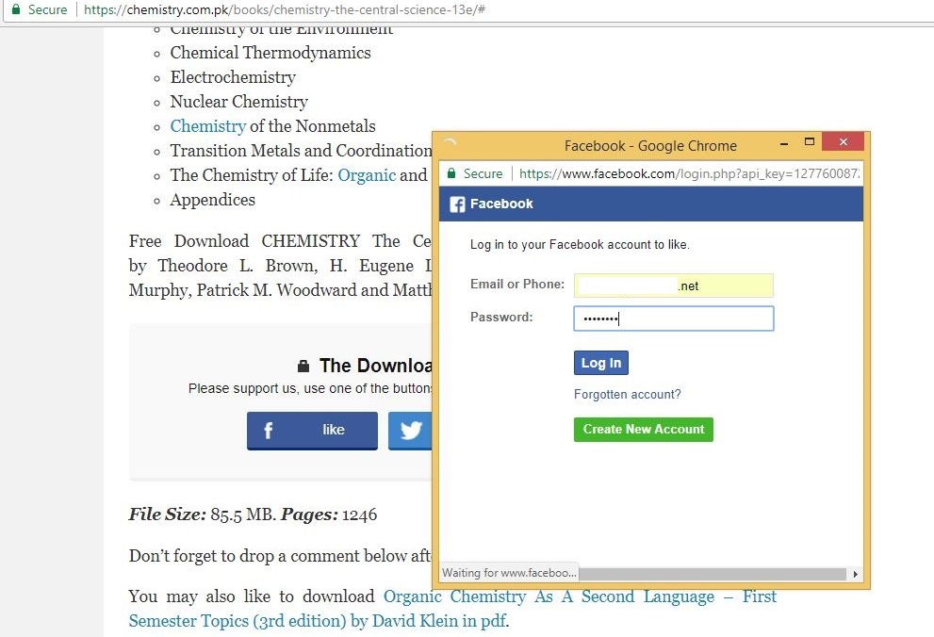Minimize the Facebook popup window
Screen dimensions: 934x637
pyautogui.click(x=784, y=143)
